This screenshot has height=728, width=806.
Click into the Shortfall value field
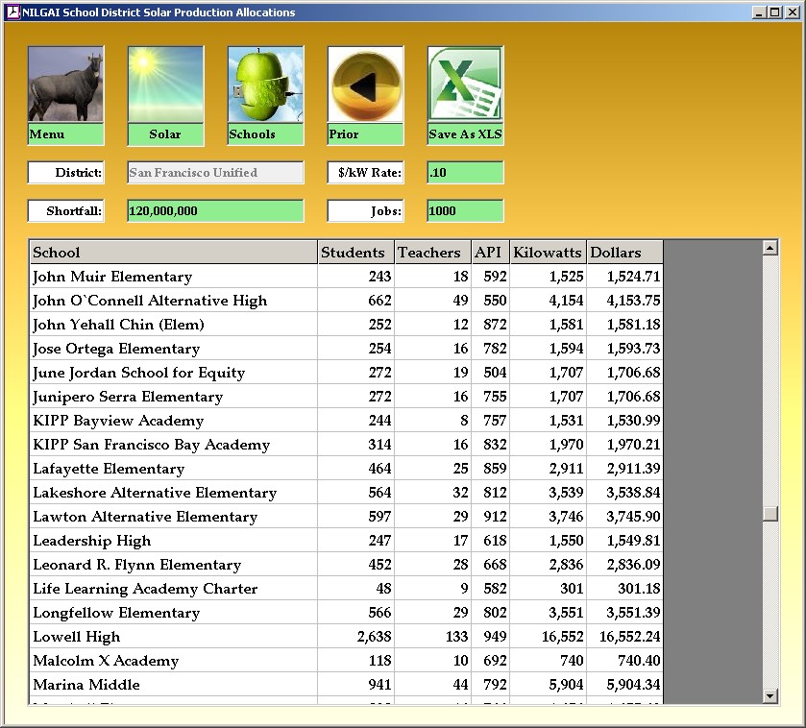(215, 211)
